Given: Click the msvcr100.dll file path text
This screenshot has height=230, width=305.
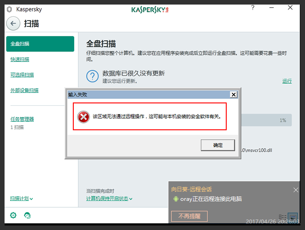Looking at the screenshot, I should coord(257,150).
